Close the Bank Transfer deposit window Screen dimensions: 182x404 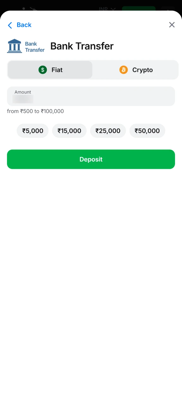tap(172, 25)
